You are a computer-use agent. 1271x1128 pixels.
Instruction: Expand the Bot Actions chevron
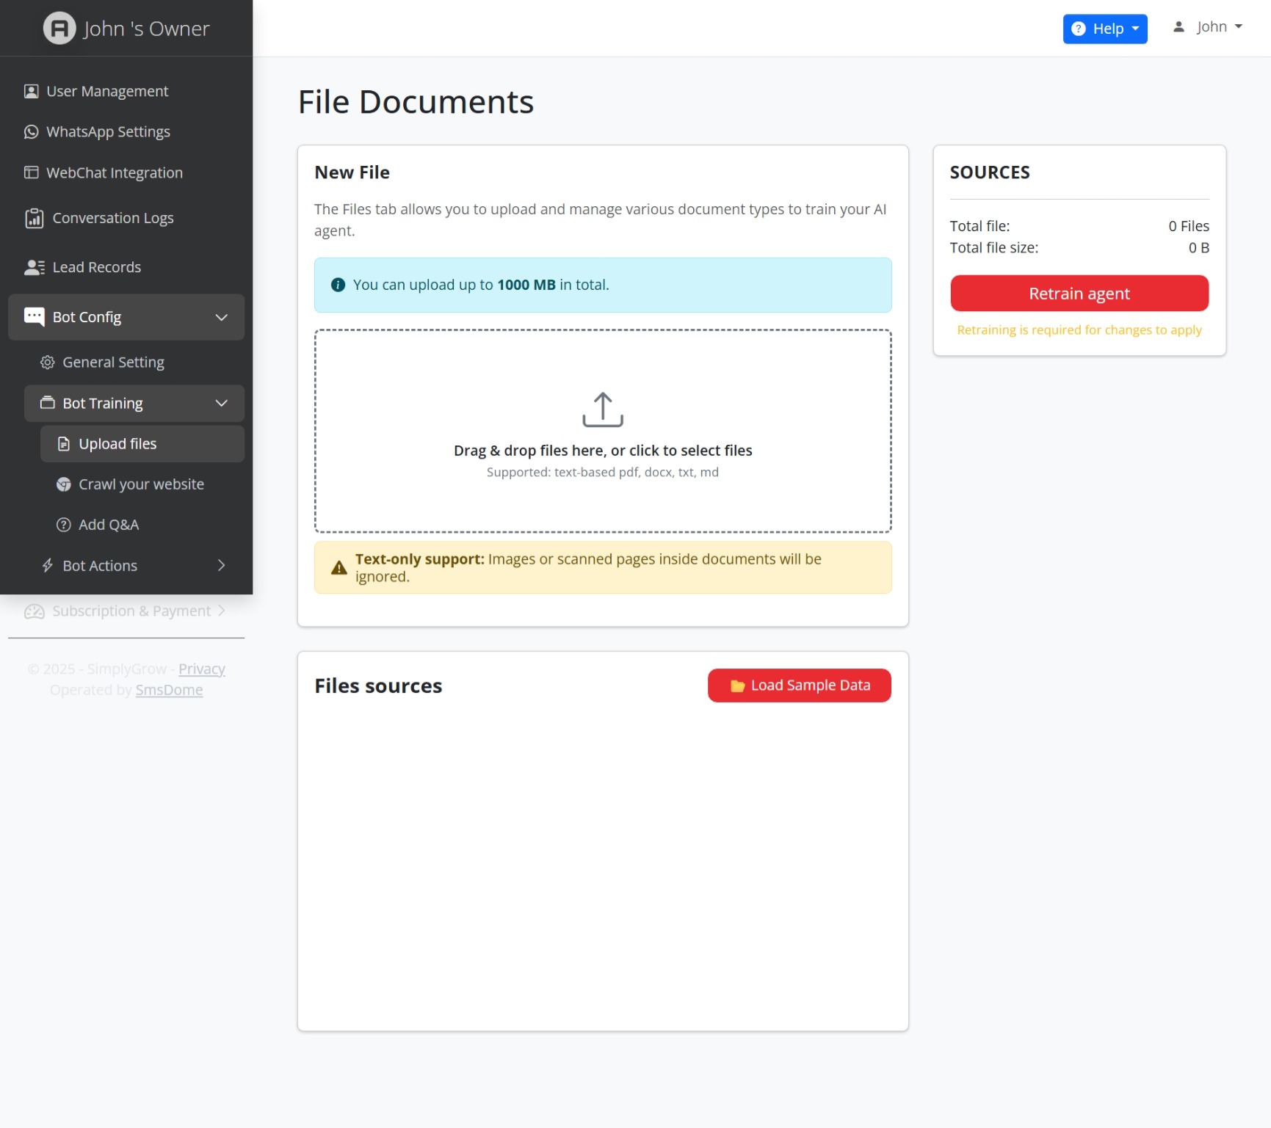click(x=221, y=565)
